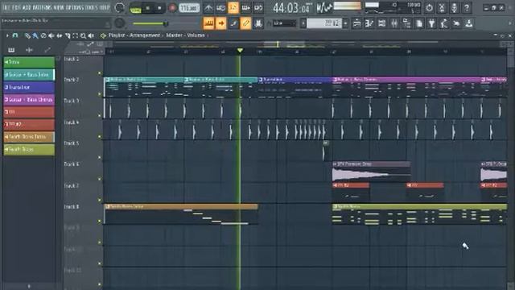This screenshot has width=515, height=290.
Task: Open the Transition clip's menu icon in playlist
Action: (x=261, y=80)
